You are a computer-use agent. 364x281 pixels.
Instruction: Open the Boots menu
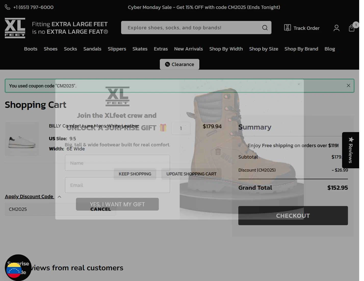[31, 49]
